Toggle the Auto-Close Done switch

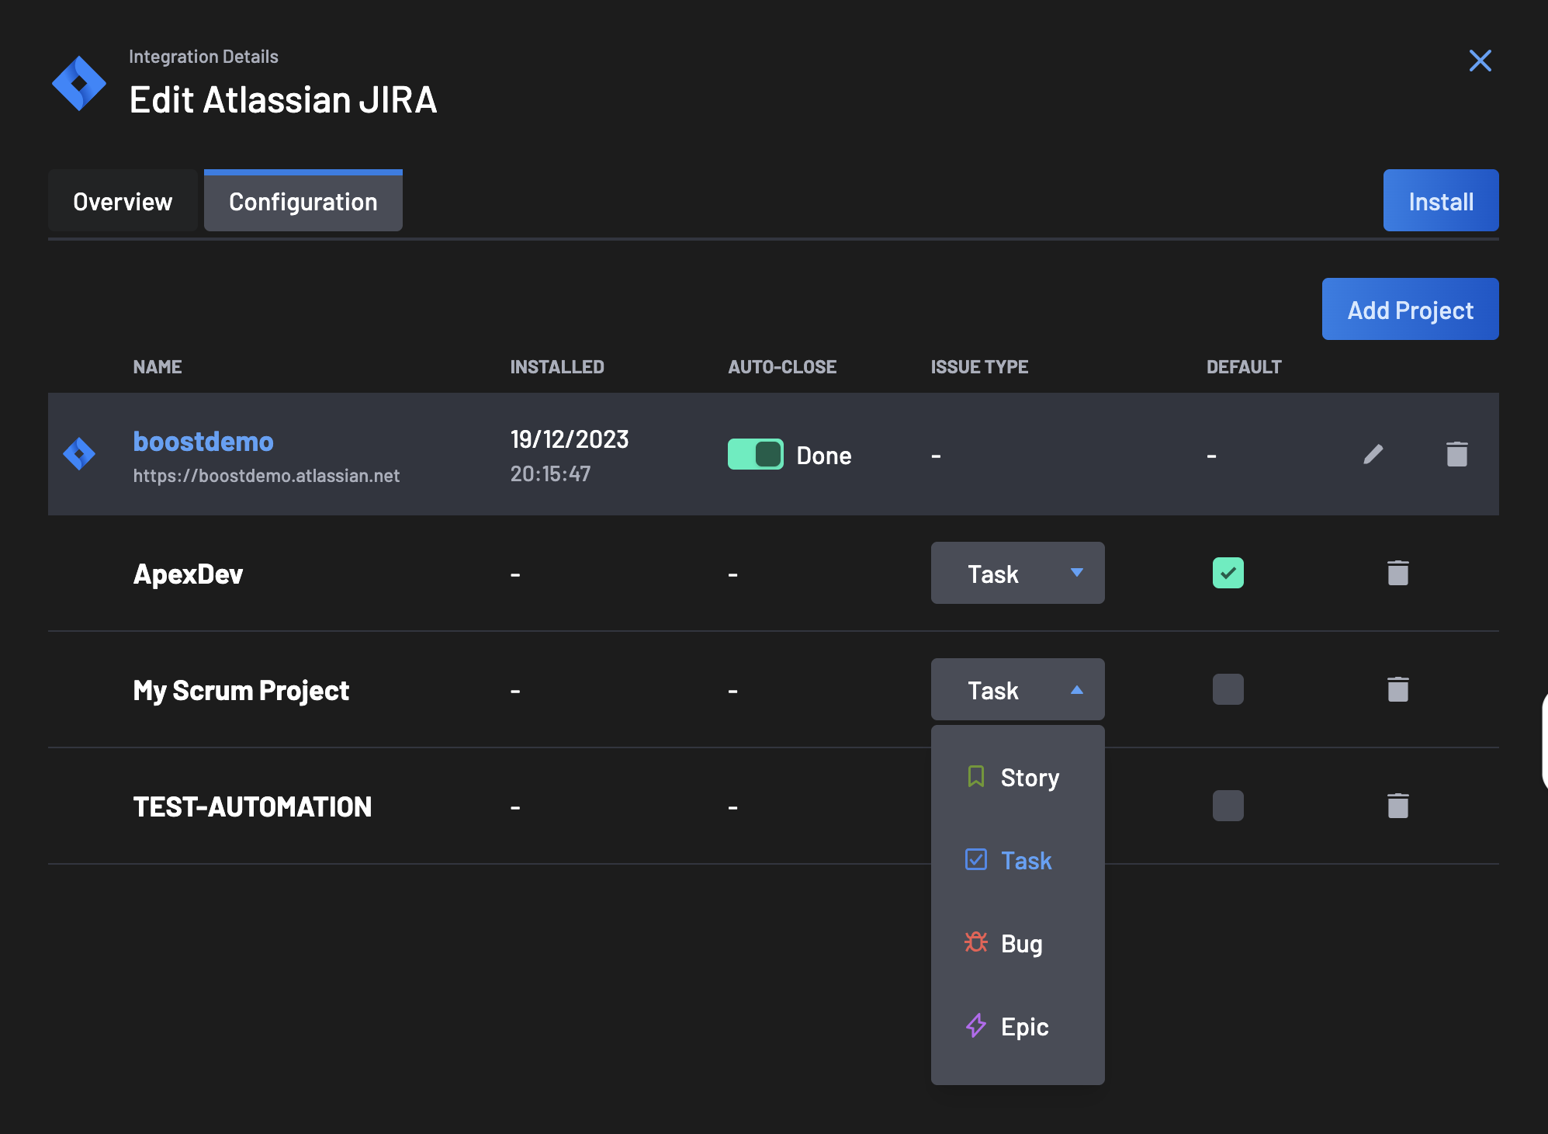point(755,454)
